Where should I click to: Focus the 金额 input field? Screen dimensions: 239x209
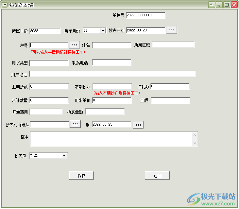(x=170, y=100)
